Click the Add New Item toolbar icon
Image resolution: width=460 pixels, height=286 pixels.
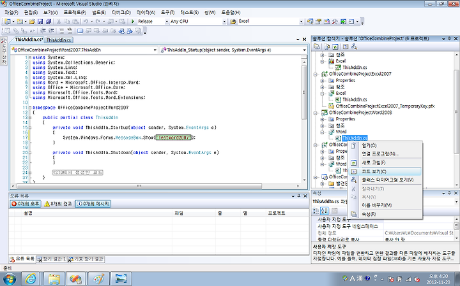[20, 22]
